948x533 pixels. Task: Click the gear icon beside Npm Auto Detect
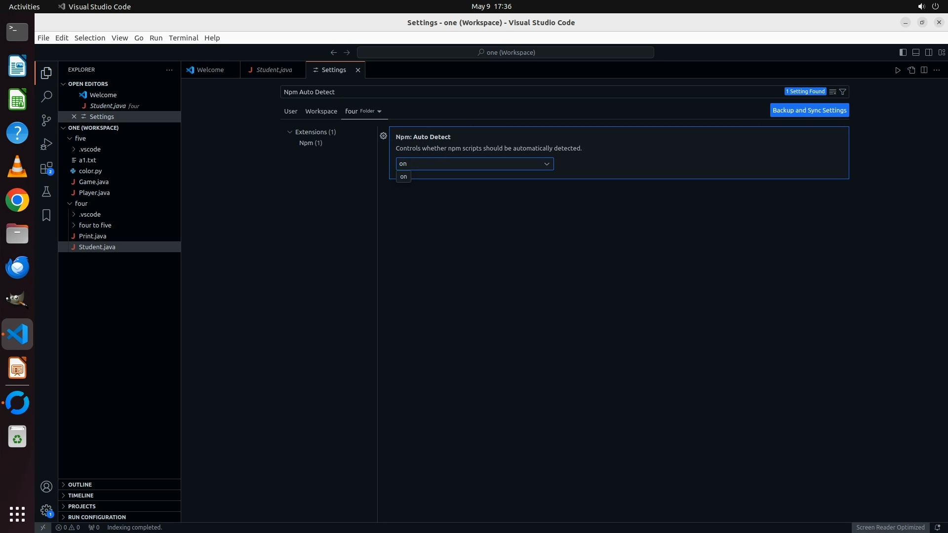click(x=383, y=136)
